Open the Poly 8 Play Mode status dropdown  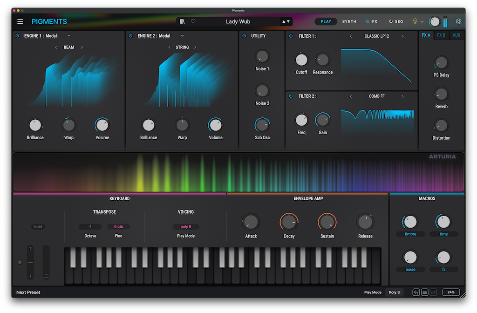394,293
